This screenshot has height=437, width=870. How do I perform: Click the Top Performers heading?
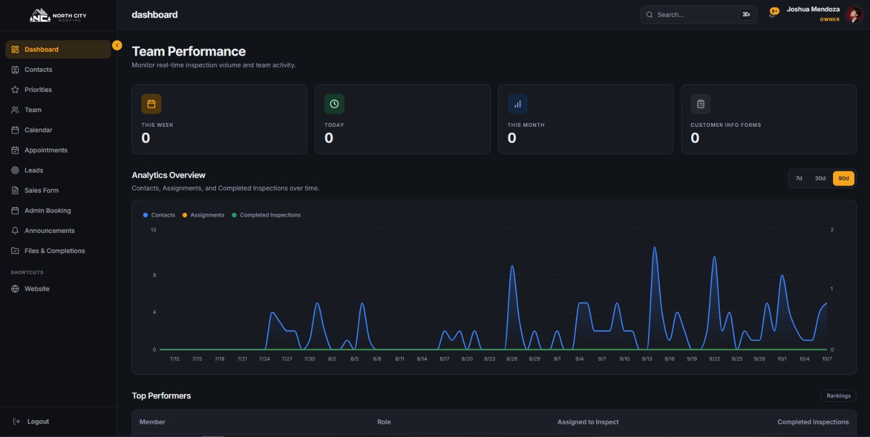[161, 396]
